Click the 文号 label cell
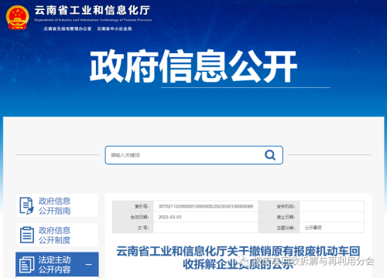The width and height of the screenshot is (387, 278). pyautogui.click(x=133, y=228)
